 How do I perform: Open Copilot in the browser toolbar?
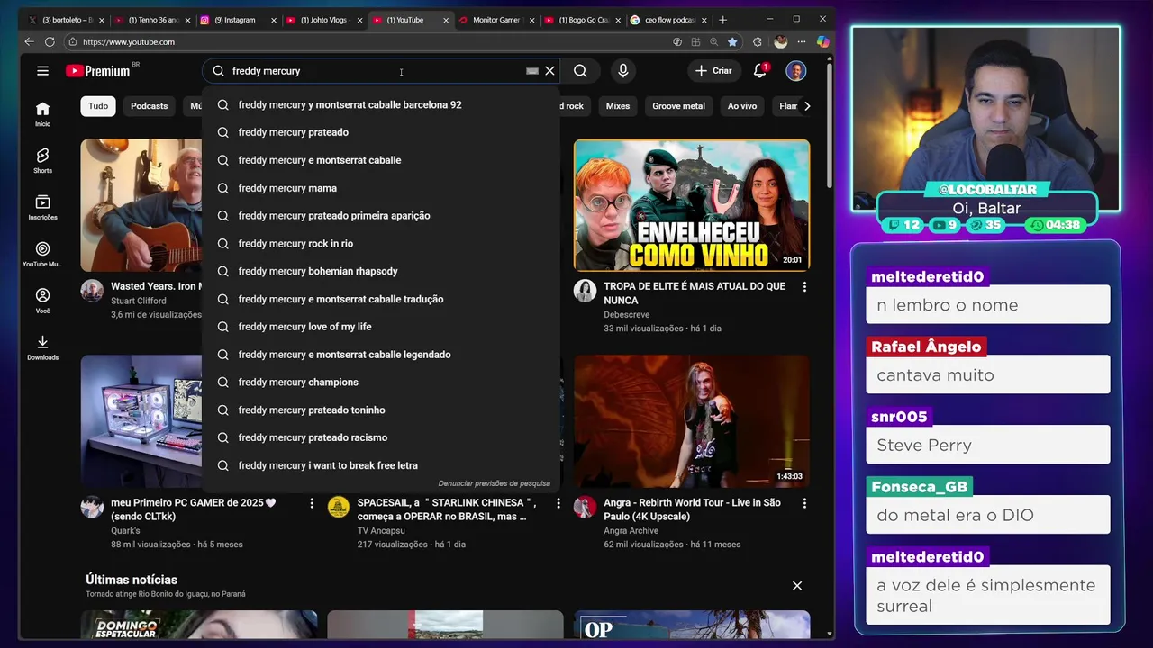(x=822, y=42)
